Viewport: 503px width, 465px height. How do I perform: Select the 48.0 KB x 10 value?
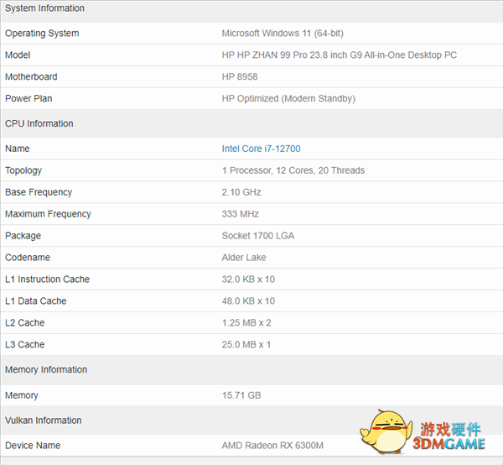tap(248, 301)
